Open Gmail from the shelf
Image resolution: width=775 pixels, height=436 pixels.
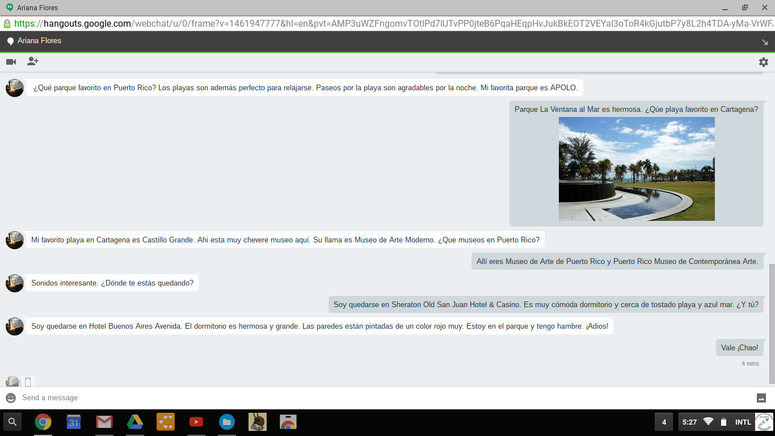[x=104, y=422]
